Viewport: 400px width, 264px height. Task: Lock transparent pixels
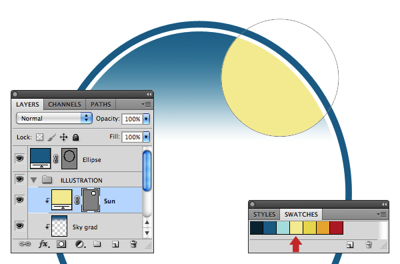coord(39,137)
